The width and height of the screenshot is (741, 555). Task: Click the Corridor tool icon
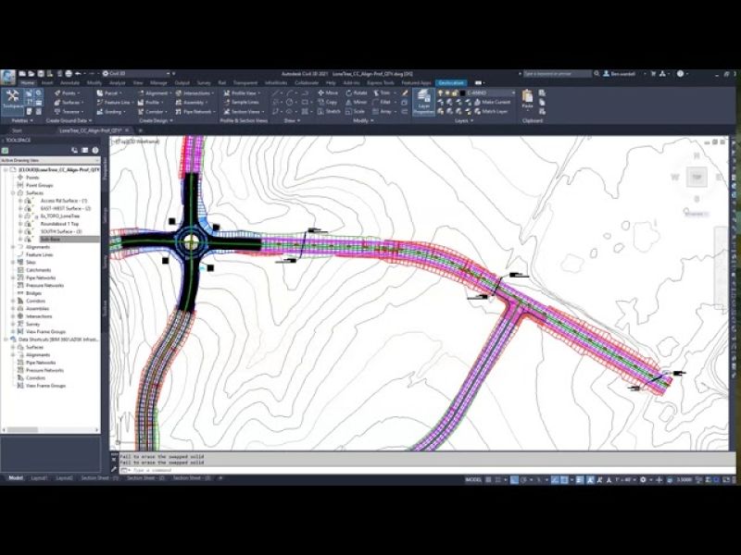(x=141, y=112)
